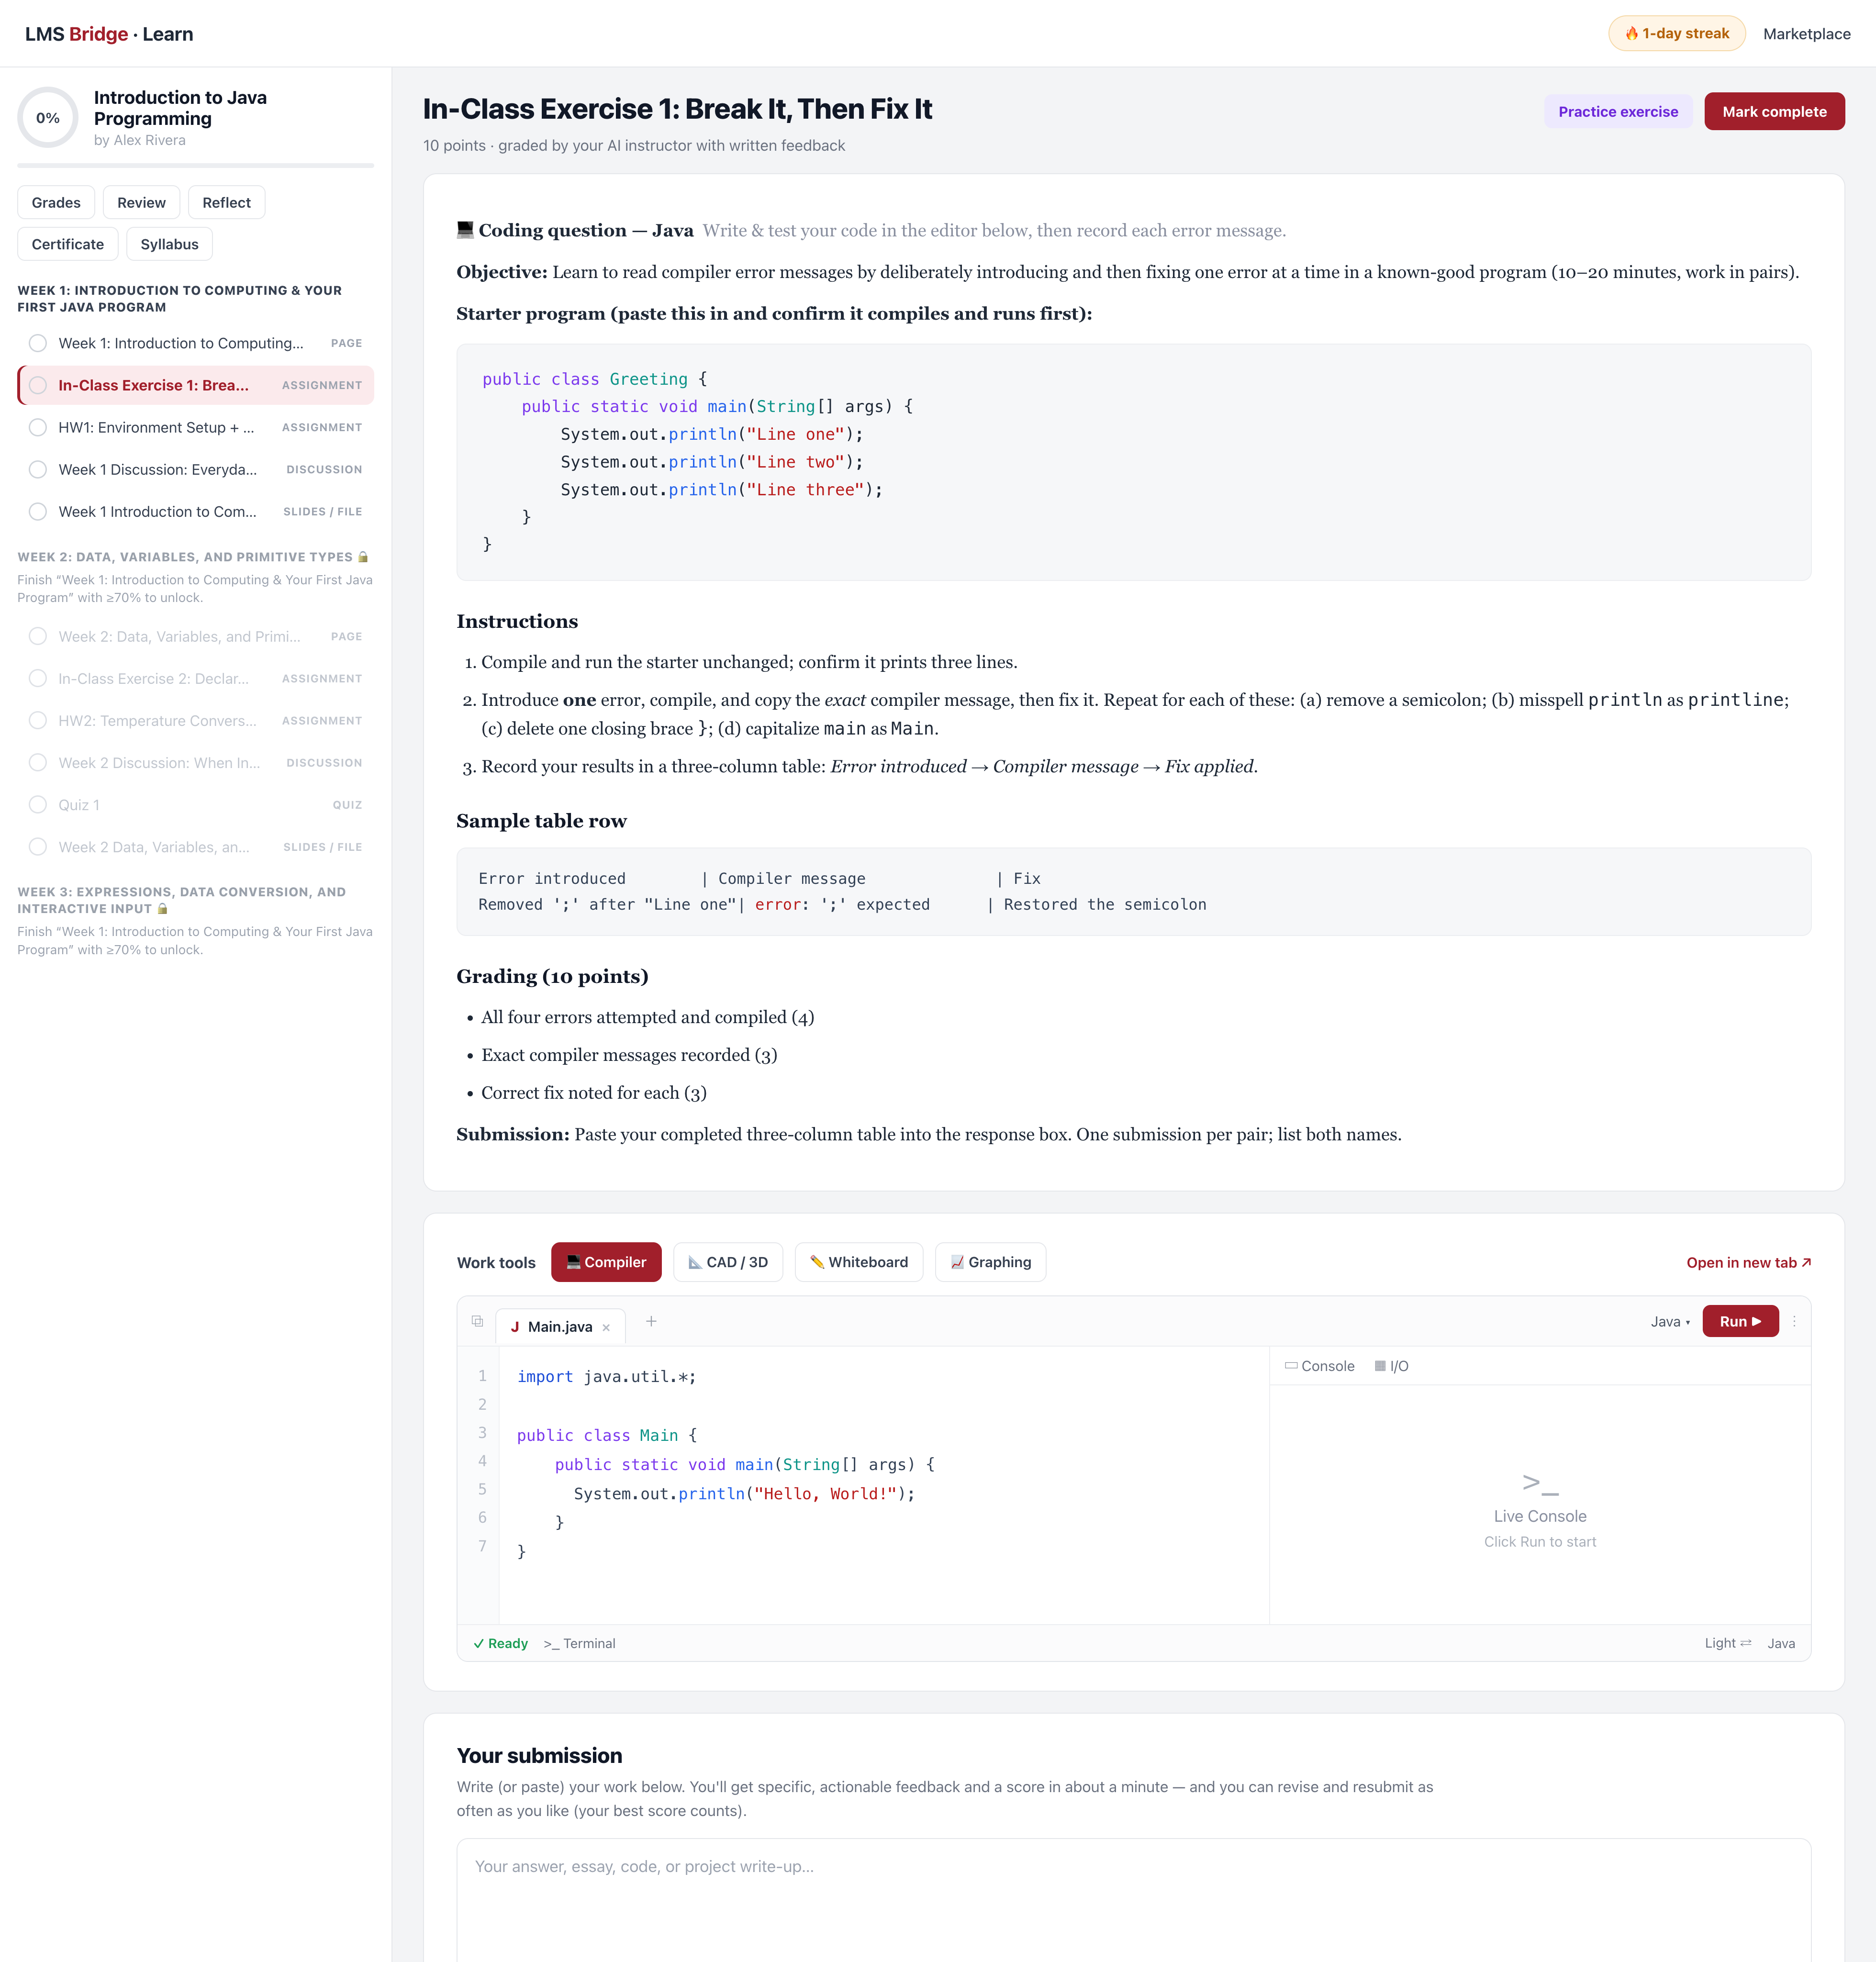This screenshot has width=1876, height=1962.
Task: Click the Live Console prompt placeholder
Action: [1539, 1510]
